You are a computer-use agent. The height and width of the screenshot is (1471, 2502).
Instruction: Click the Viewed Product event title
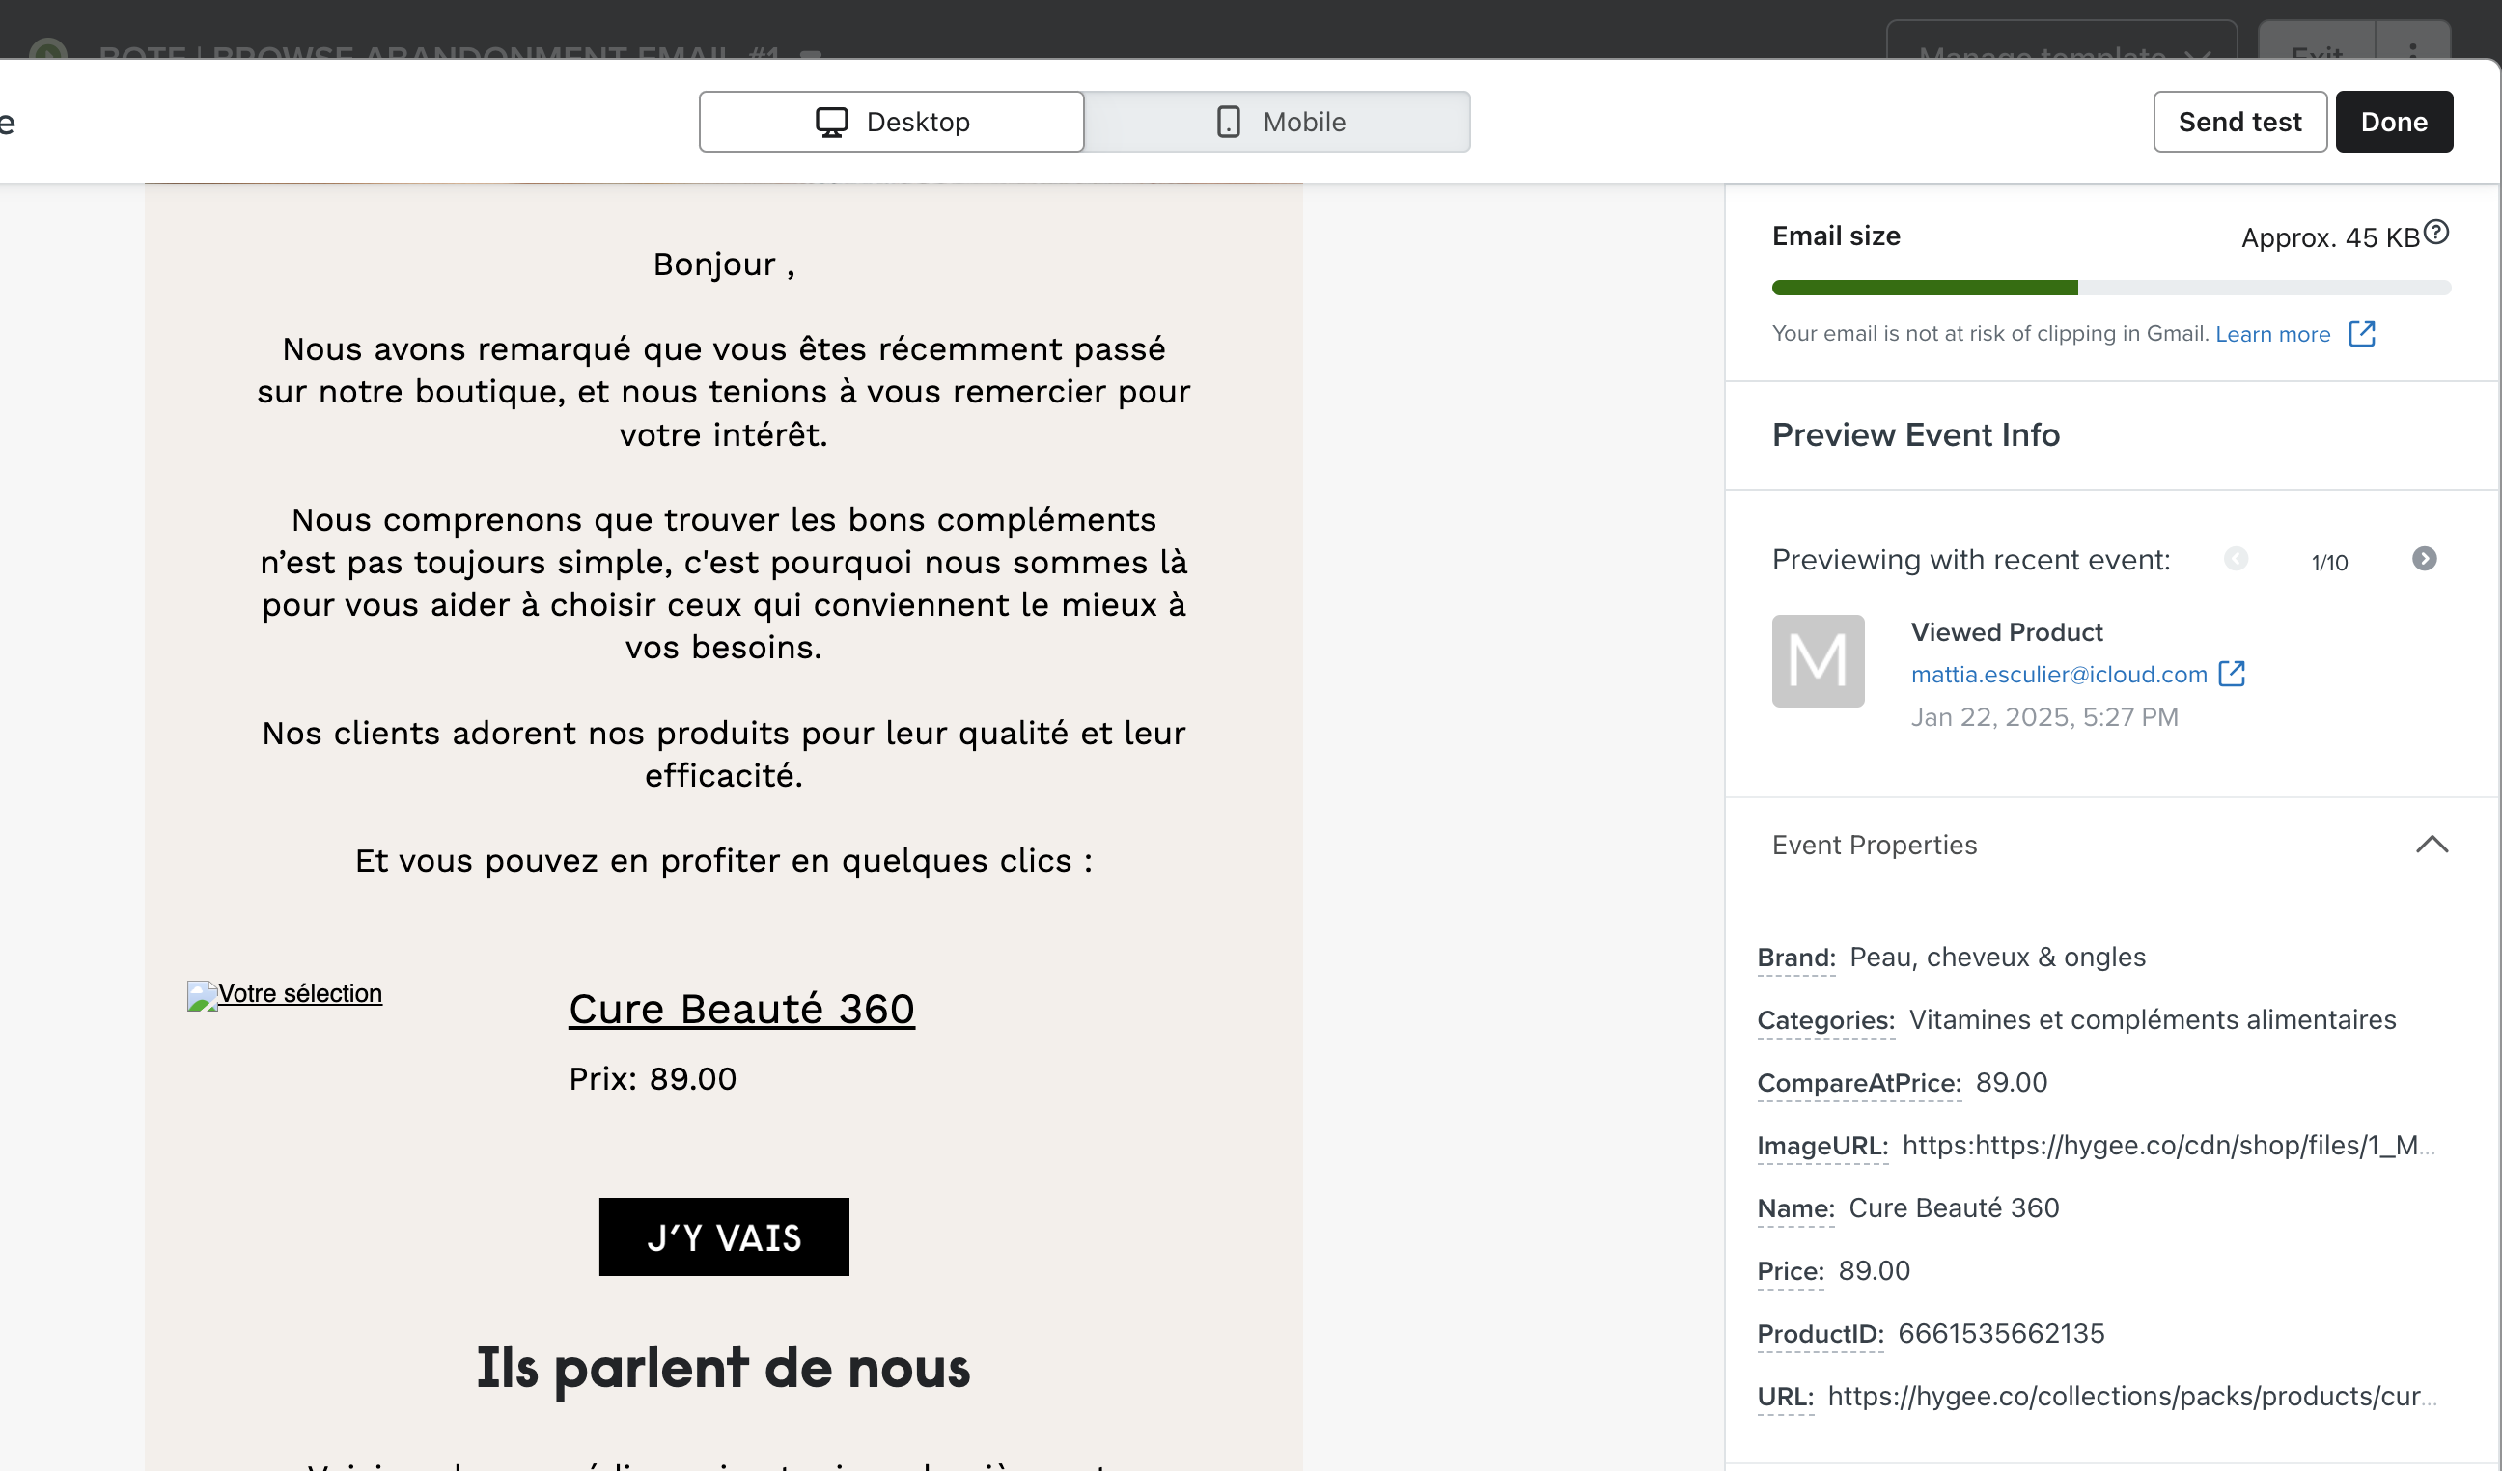point(2007,632)
